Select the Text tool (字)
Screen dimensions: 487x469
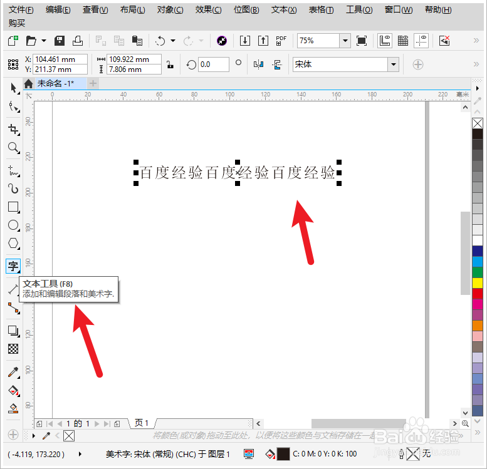tap(13, 266)
